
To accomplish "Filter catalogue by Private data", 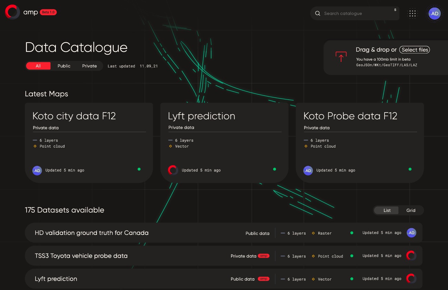I will (x=89, y=66).
